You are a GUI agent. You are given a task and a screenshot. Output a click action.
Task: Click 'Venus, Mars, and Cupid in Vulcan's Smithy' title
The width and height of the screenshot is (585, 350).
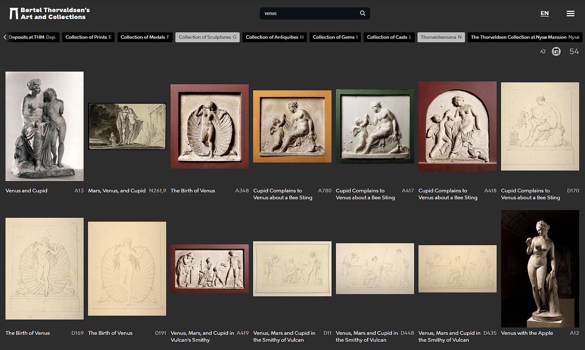coord(202,336)
